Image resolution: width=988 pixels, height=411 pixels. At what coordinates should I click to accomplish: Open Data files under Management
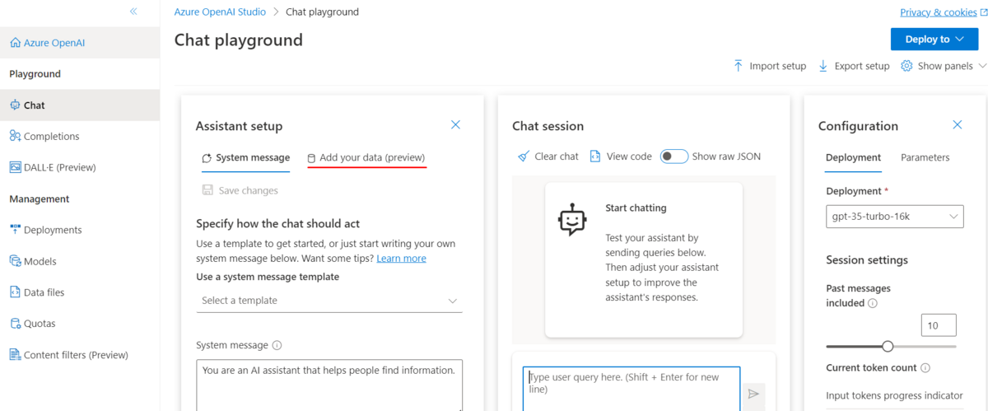80,292
